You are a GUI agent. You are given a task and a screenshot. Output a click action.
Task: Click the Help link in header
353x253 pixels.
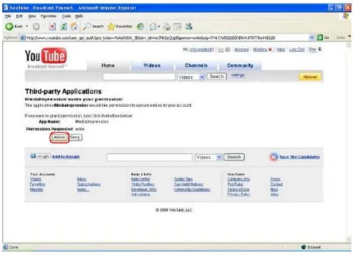tap(281, 49)
